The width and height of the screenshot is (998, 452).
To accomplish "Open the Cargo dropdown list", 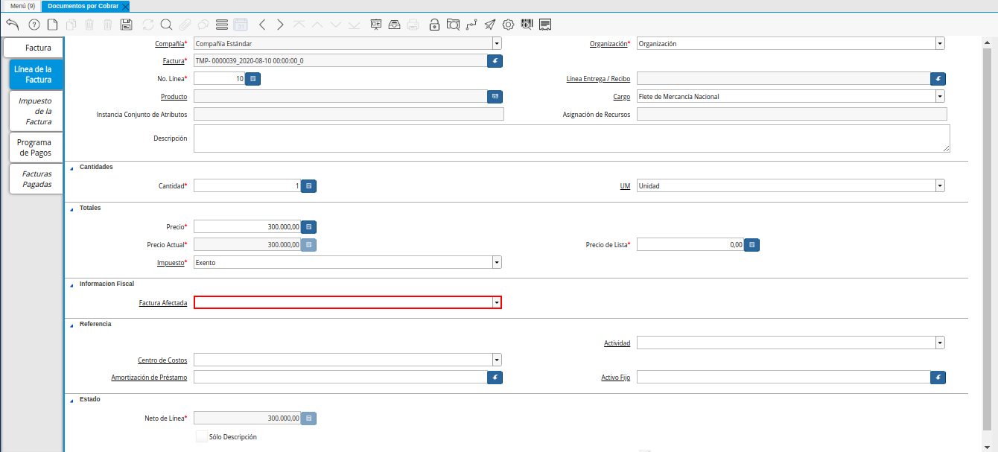I will pyautogui.click(x=940, y=96).
